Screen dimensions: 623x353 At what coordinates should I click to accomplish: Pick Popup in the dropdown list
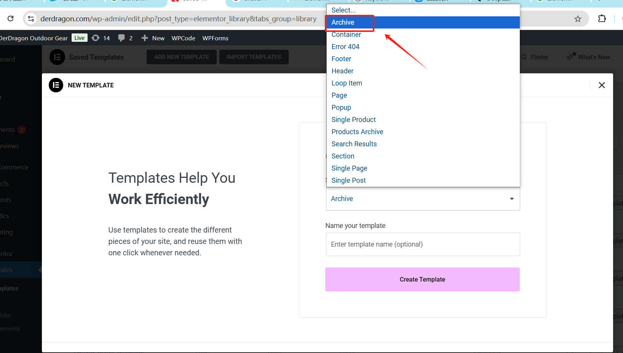(x=423, y=108)
